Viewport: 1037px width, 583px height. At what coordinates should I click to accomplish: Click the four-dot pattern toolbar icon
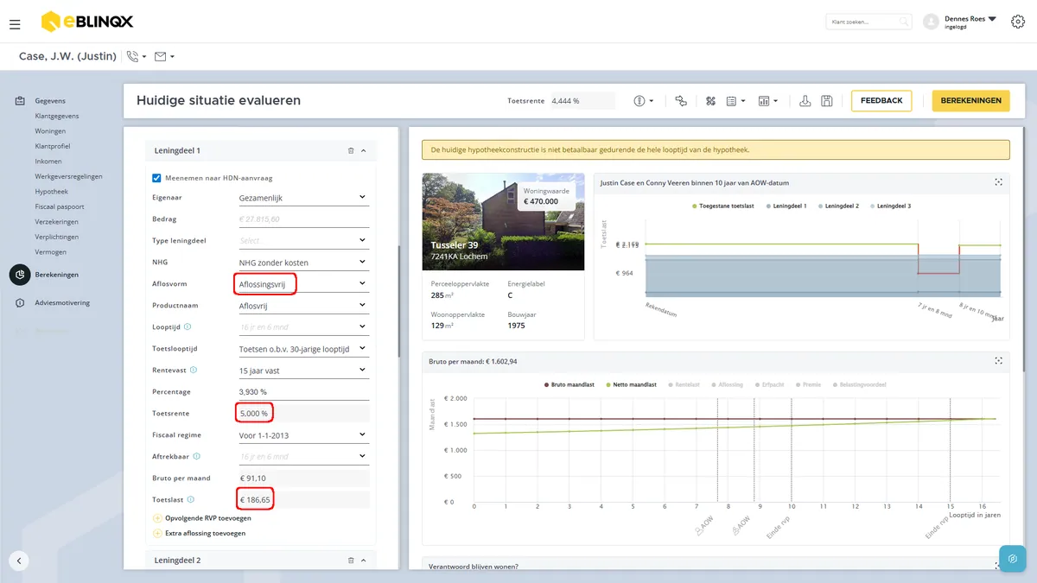[x=711, y=101]
